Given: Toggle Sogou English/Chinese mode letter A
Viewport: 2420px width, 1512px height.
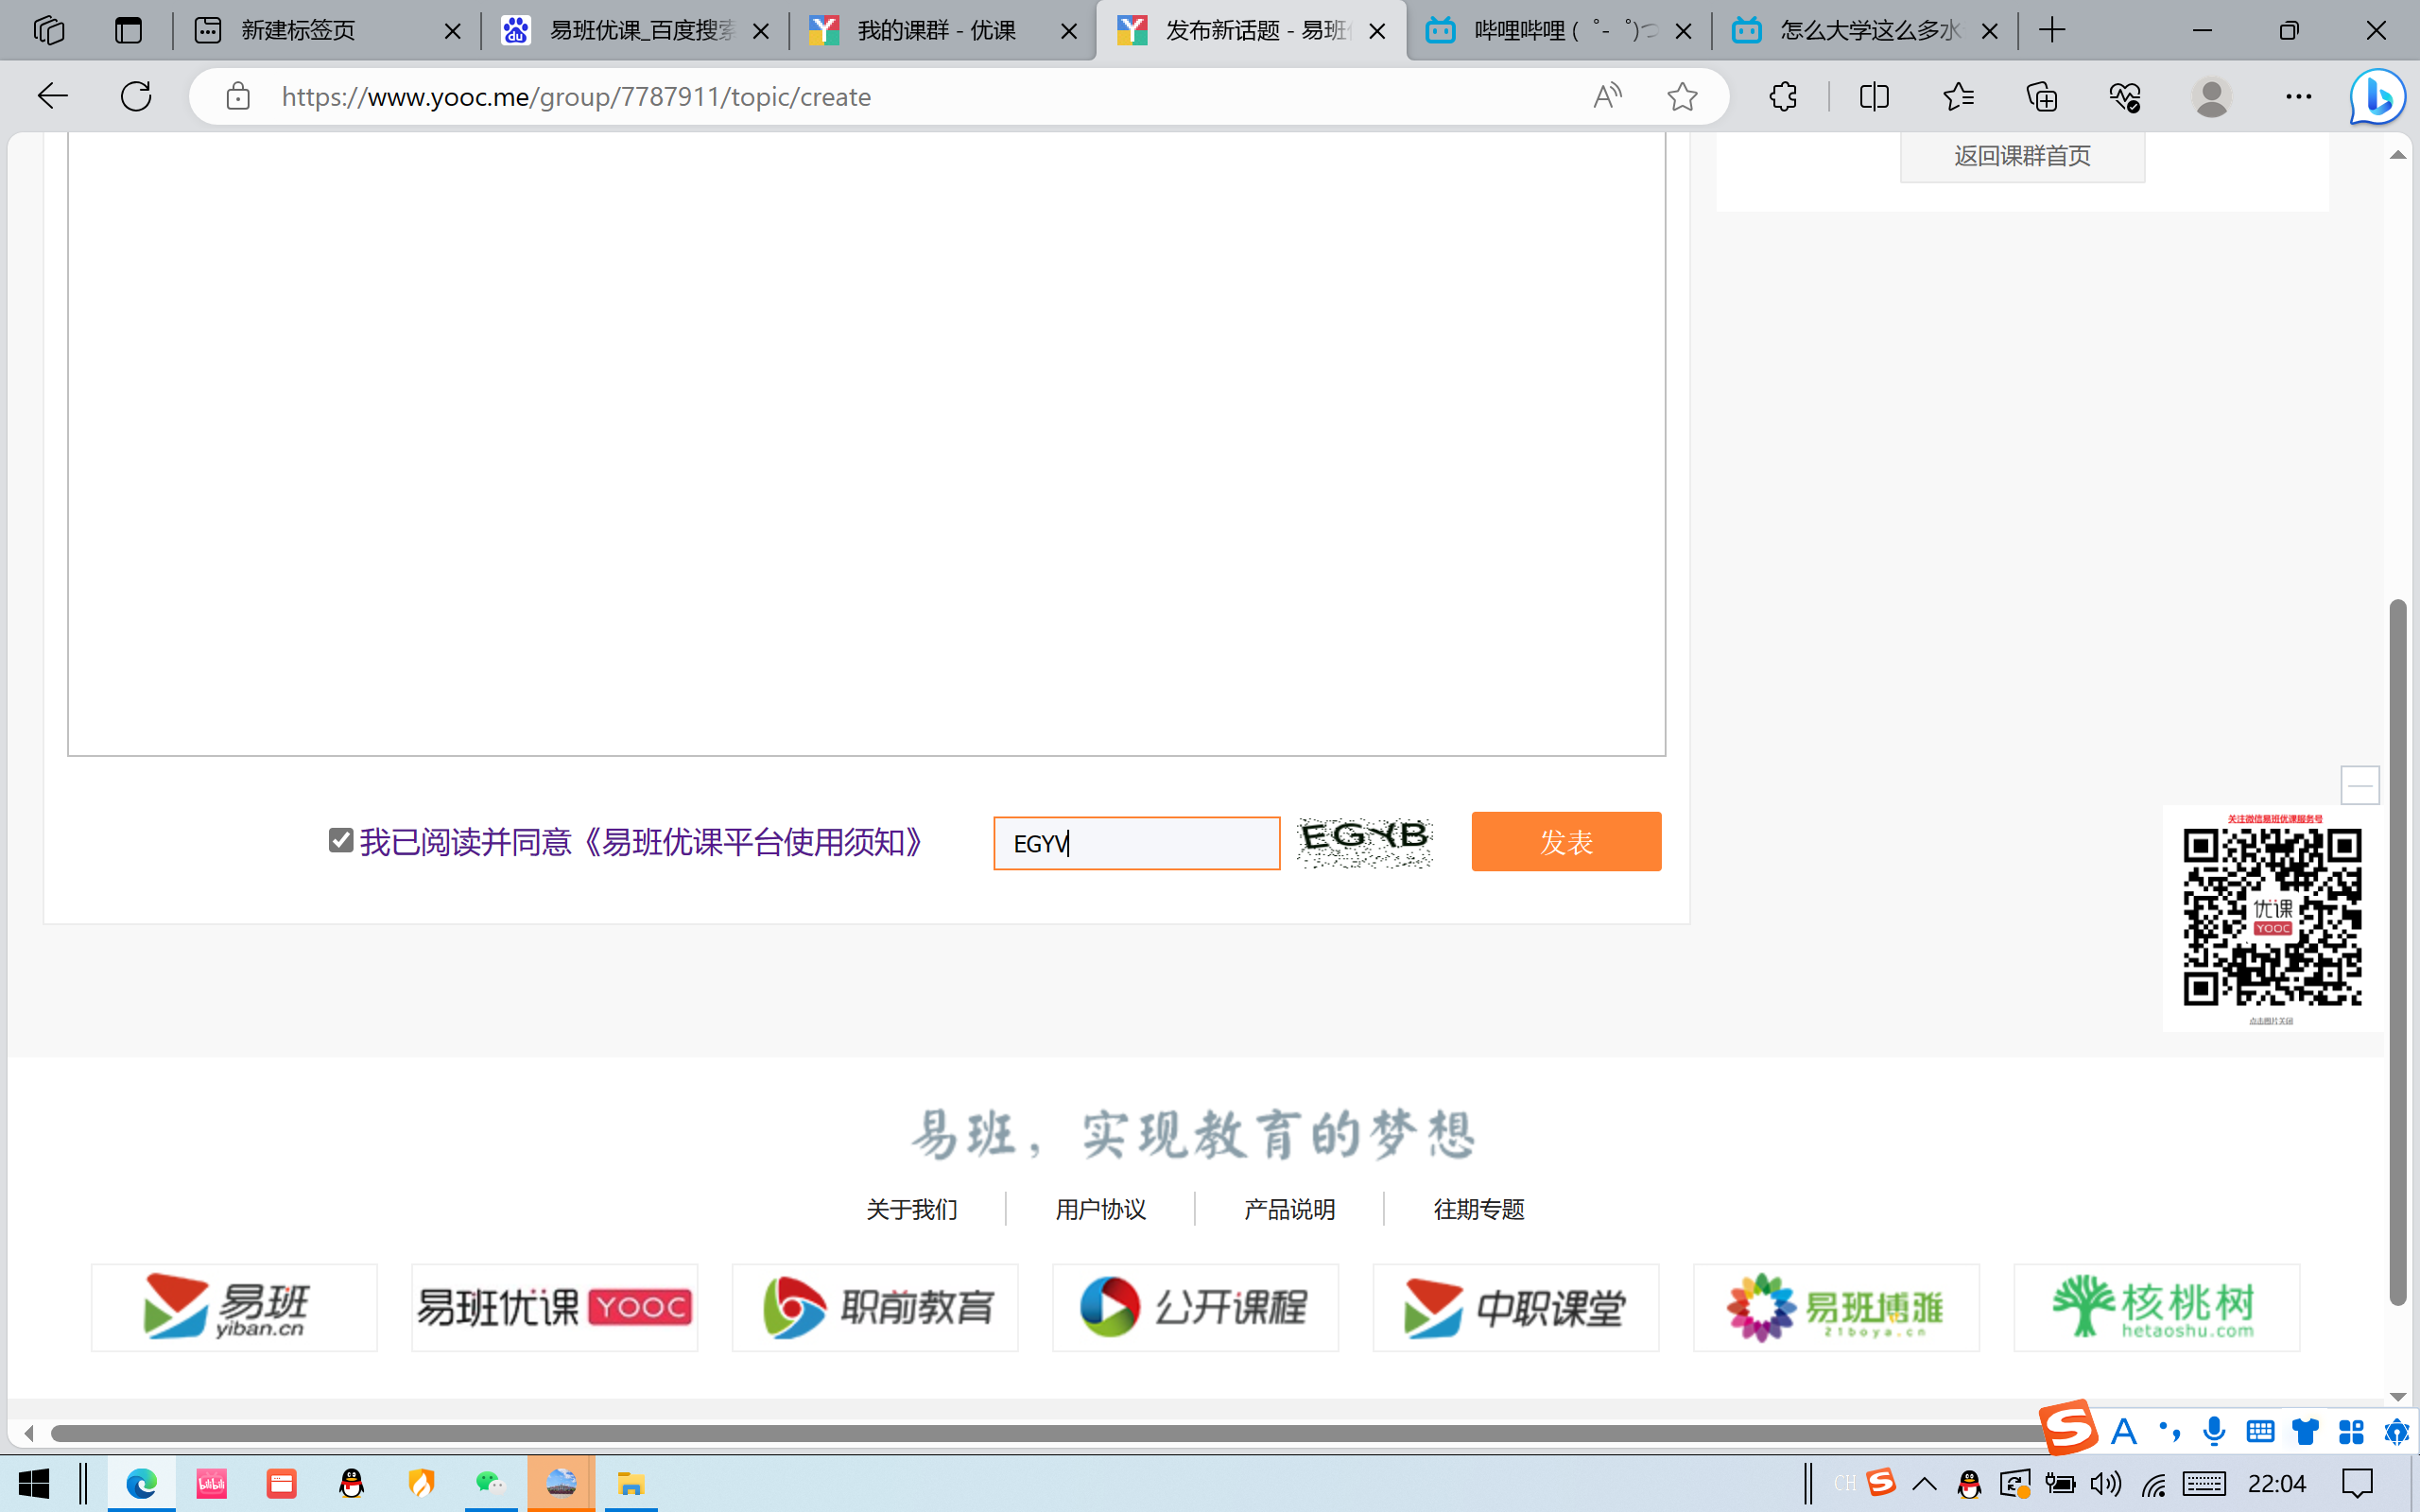Looking at the screenshot, I should pos(2123,1431).
